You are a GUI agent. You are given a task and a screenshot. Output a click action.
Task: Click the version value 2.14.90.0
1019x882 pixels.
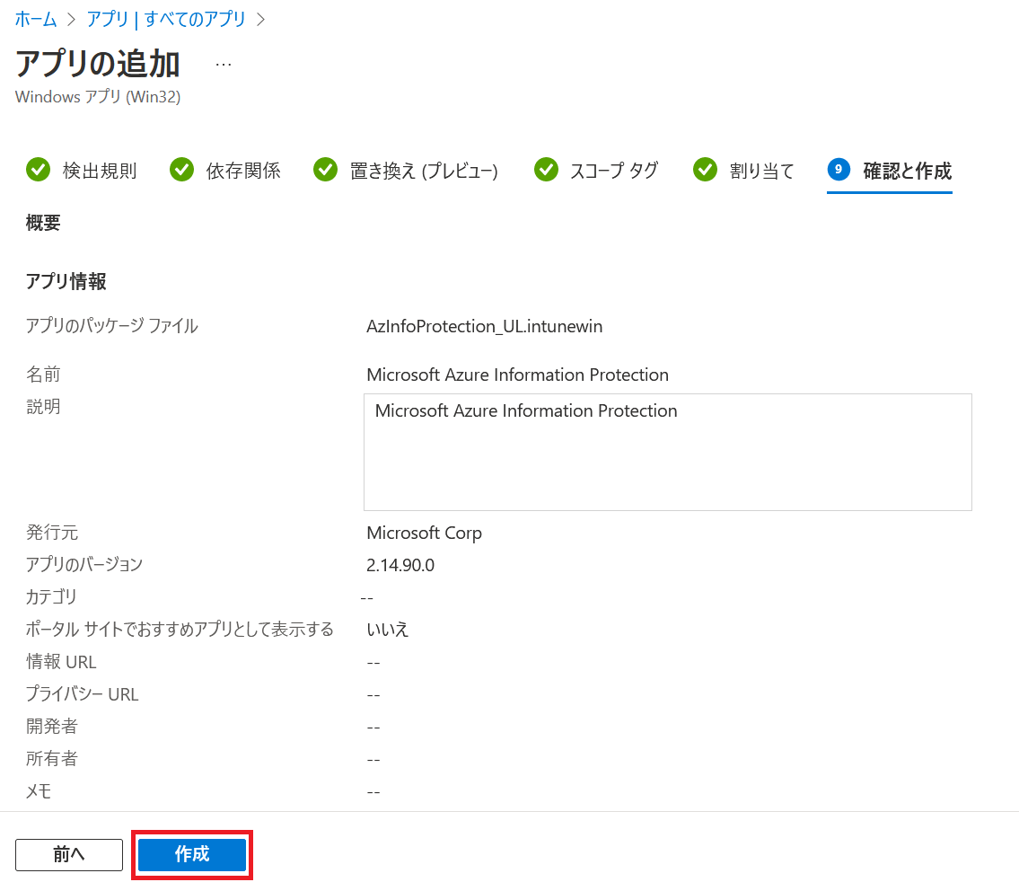click(400, 565)
